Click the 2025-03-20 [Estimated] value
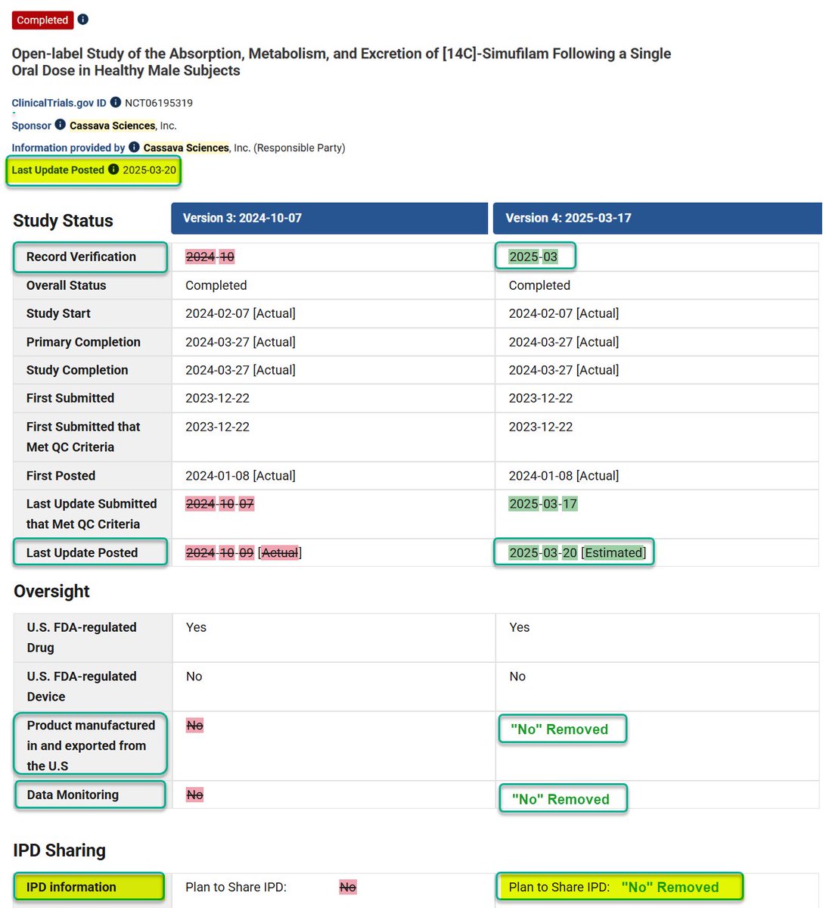 click(x=578, y=553)
